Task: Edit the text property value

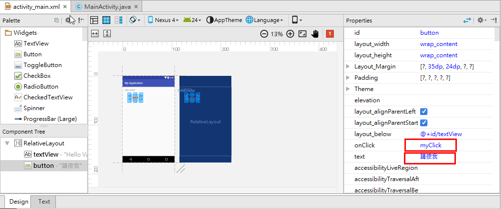Action: pos(429,157)
